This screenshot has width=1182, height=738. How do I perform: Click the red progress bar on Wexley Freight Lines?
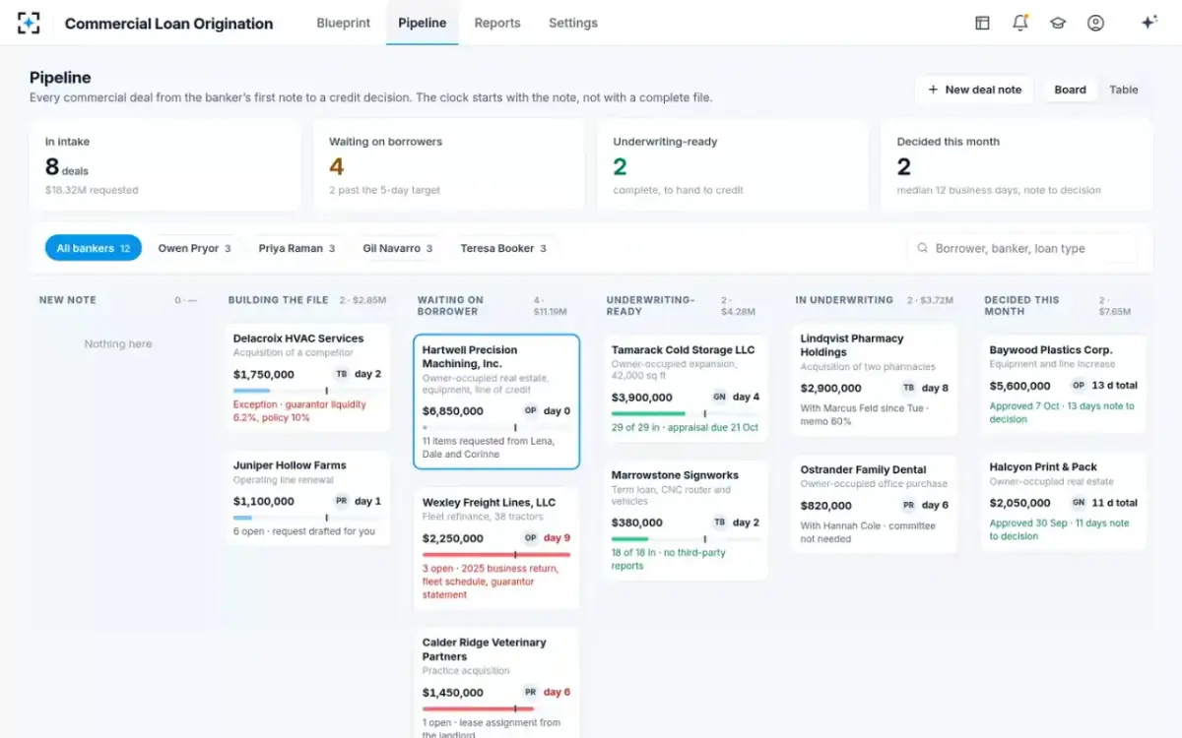click(x=496, y=555)
